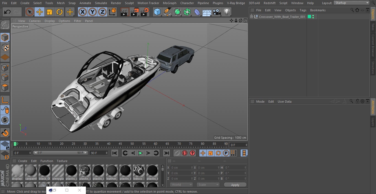
Task: Open viewport Display menu
Action: pos(50,21)
